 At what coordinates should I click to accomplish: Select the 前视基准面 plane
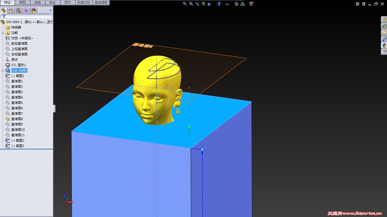click(16, 44)
